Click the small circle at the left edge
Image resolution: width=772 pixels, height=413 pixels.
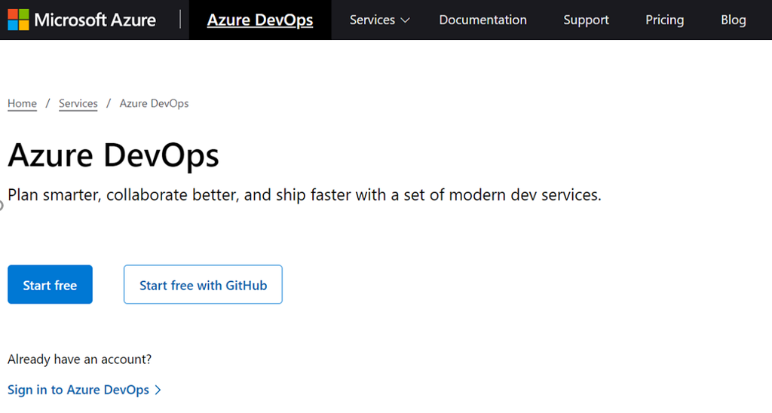pos(2,205)
